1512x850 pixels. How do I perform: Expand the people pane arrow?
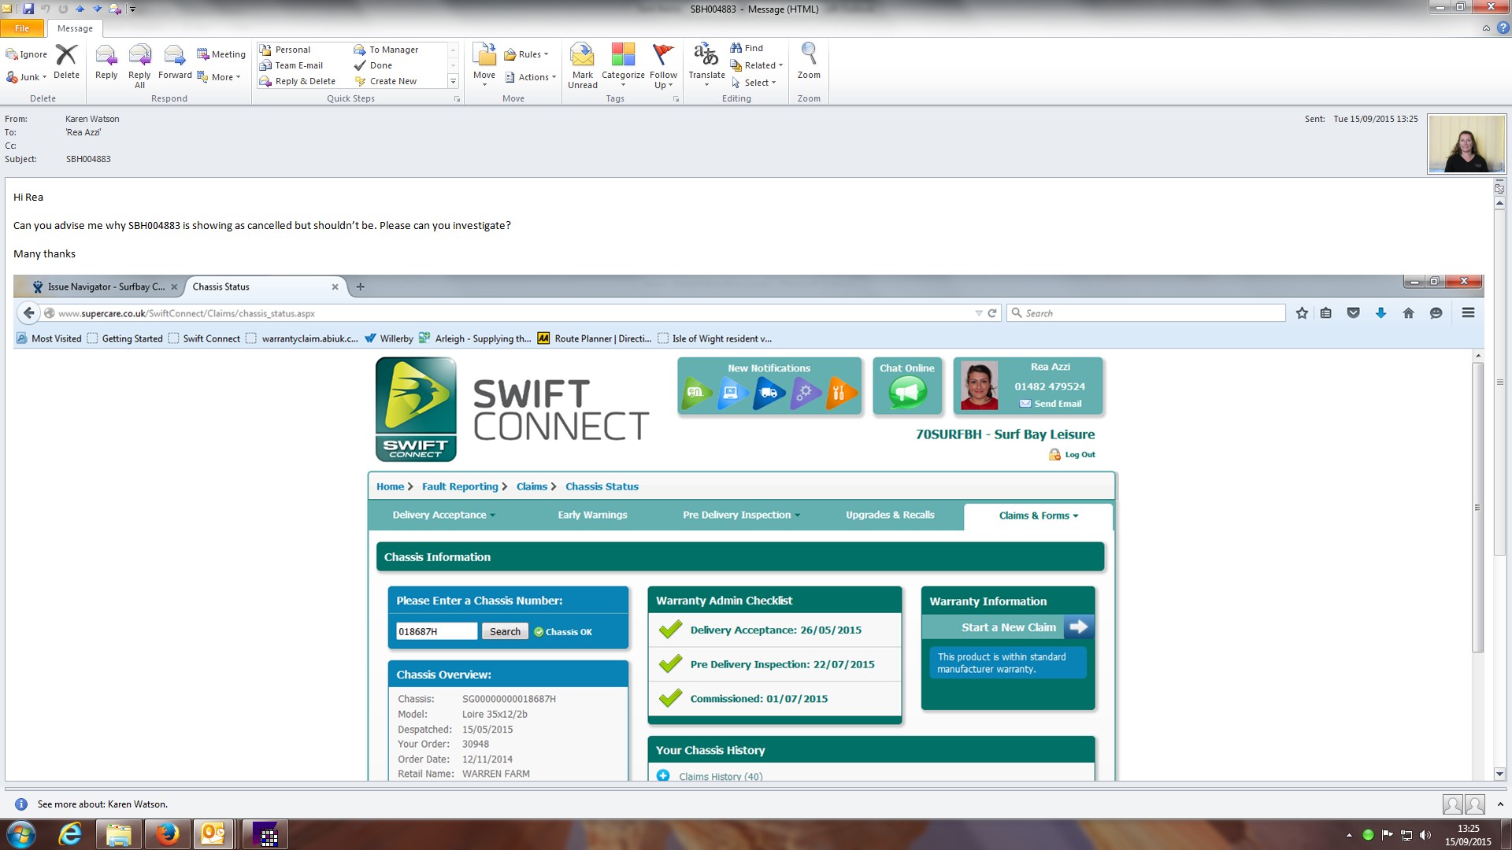1500,804
